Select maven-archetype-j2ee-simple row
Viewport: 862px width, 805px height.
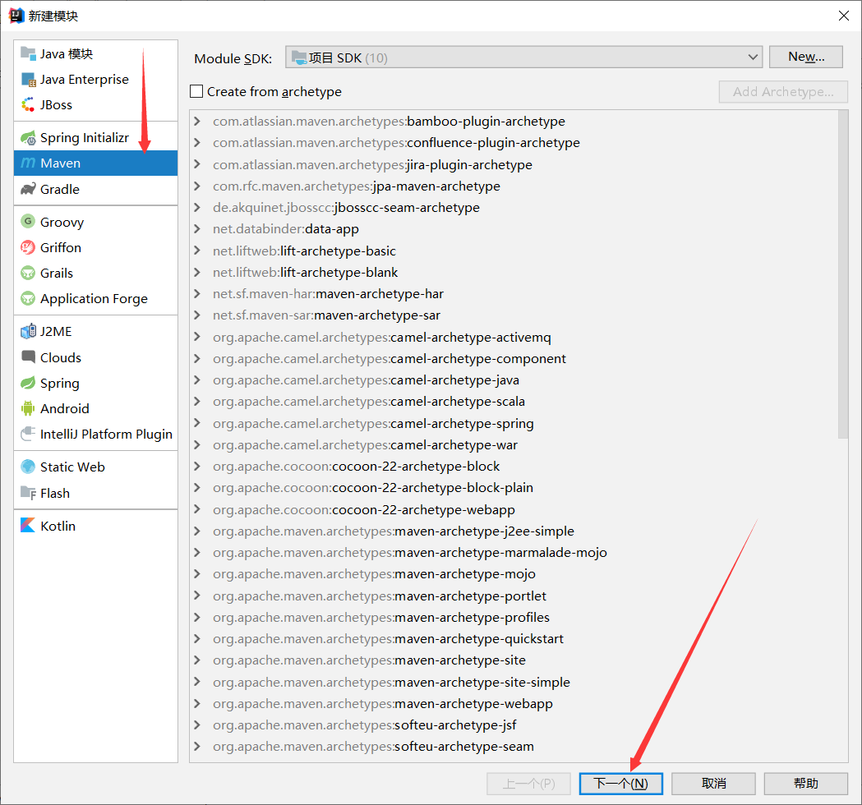[514, 531]
